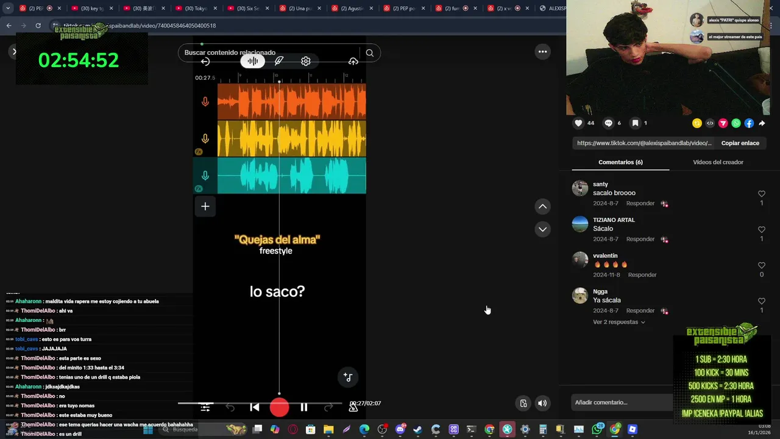
Task: Toggle the BandLab metronome icon
Action: [353, 407]
